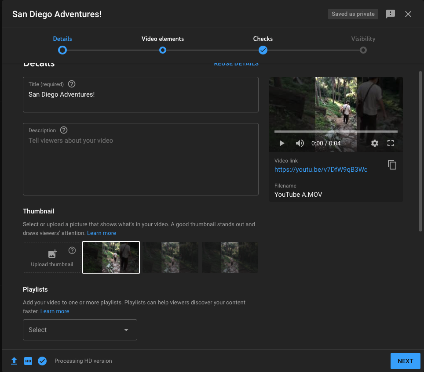Open the Playlists Select dropdown

click(x=80, y=330)
